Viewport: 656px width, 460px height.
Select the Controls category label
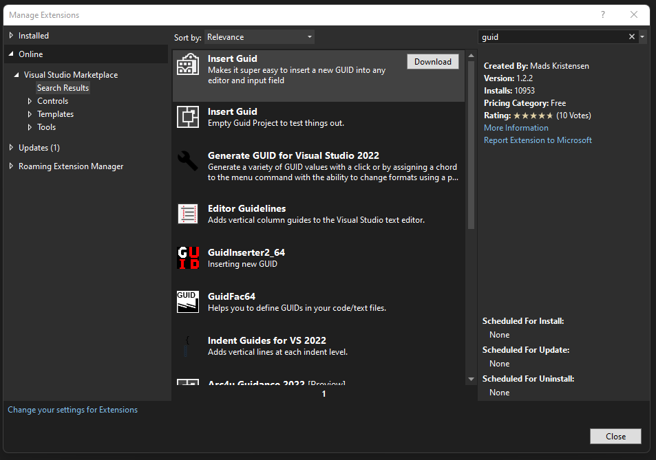point(53,101)
